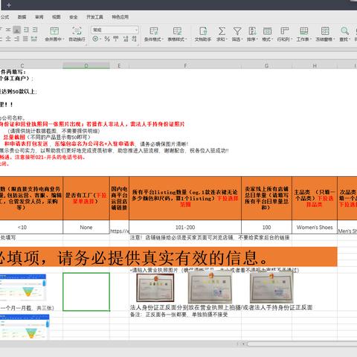Open alignment group dialog launcher

(x=86, y=45)
